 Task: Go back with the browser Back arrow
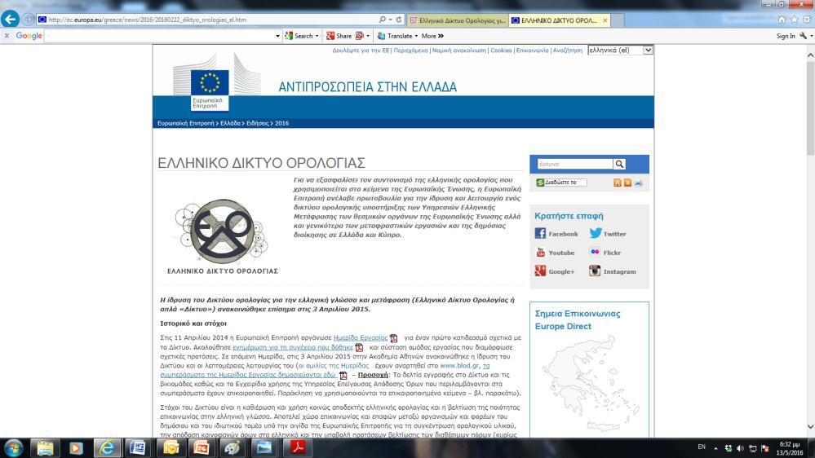(x=10, y=20)
